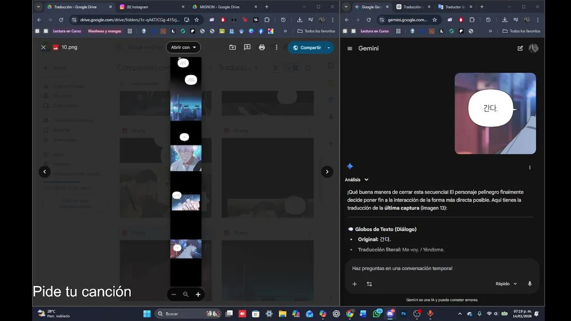Open the extensions puzzle icon in Drive window

(x=267, y=20)
